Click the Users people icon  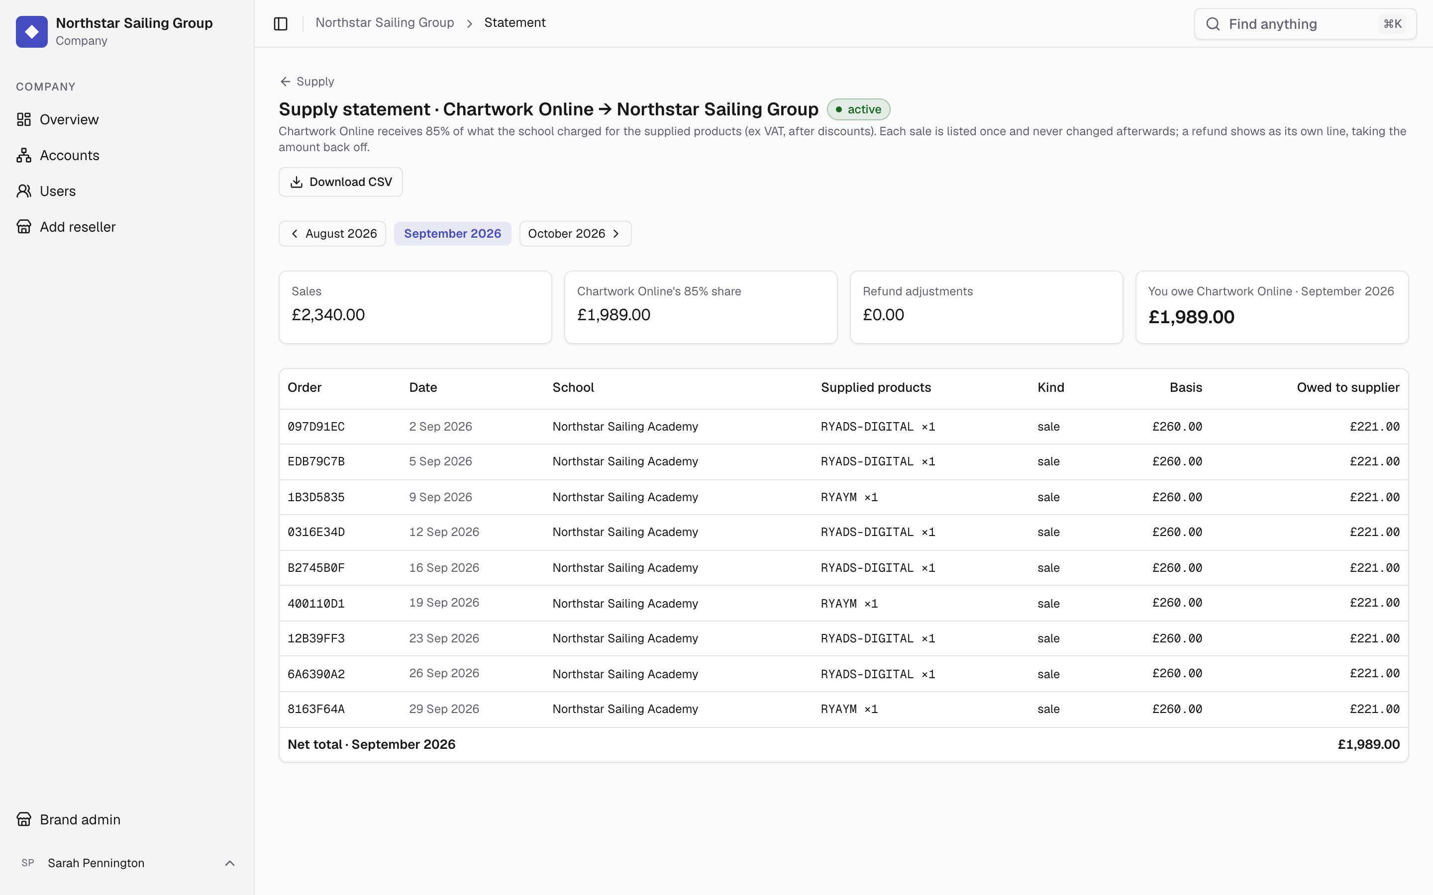pos(24,191)
